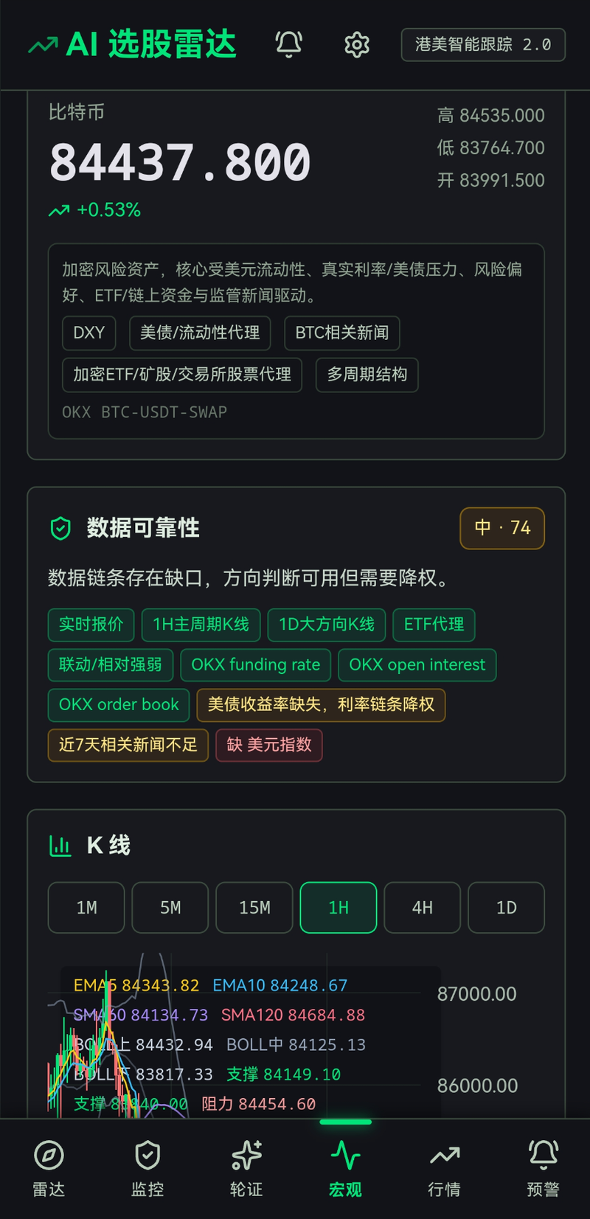
Task: Tap the 中 · 74 reliability badge
Action: (502, 528)
